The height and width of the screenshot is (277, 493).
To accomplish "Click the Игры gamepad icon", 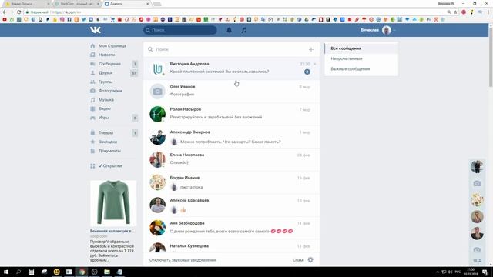I will pyautogui.click(x=92, y=118).
